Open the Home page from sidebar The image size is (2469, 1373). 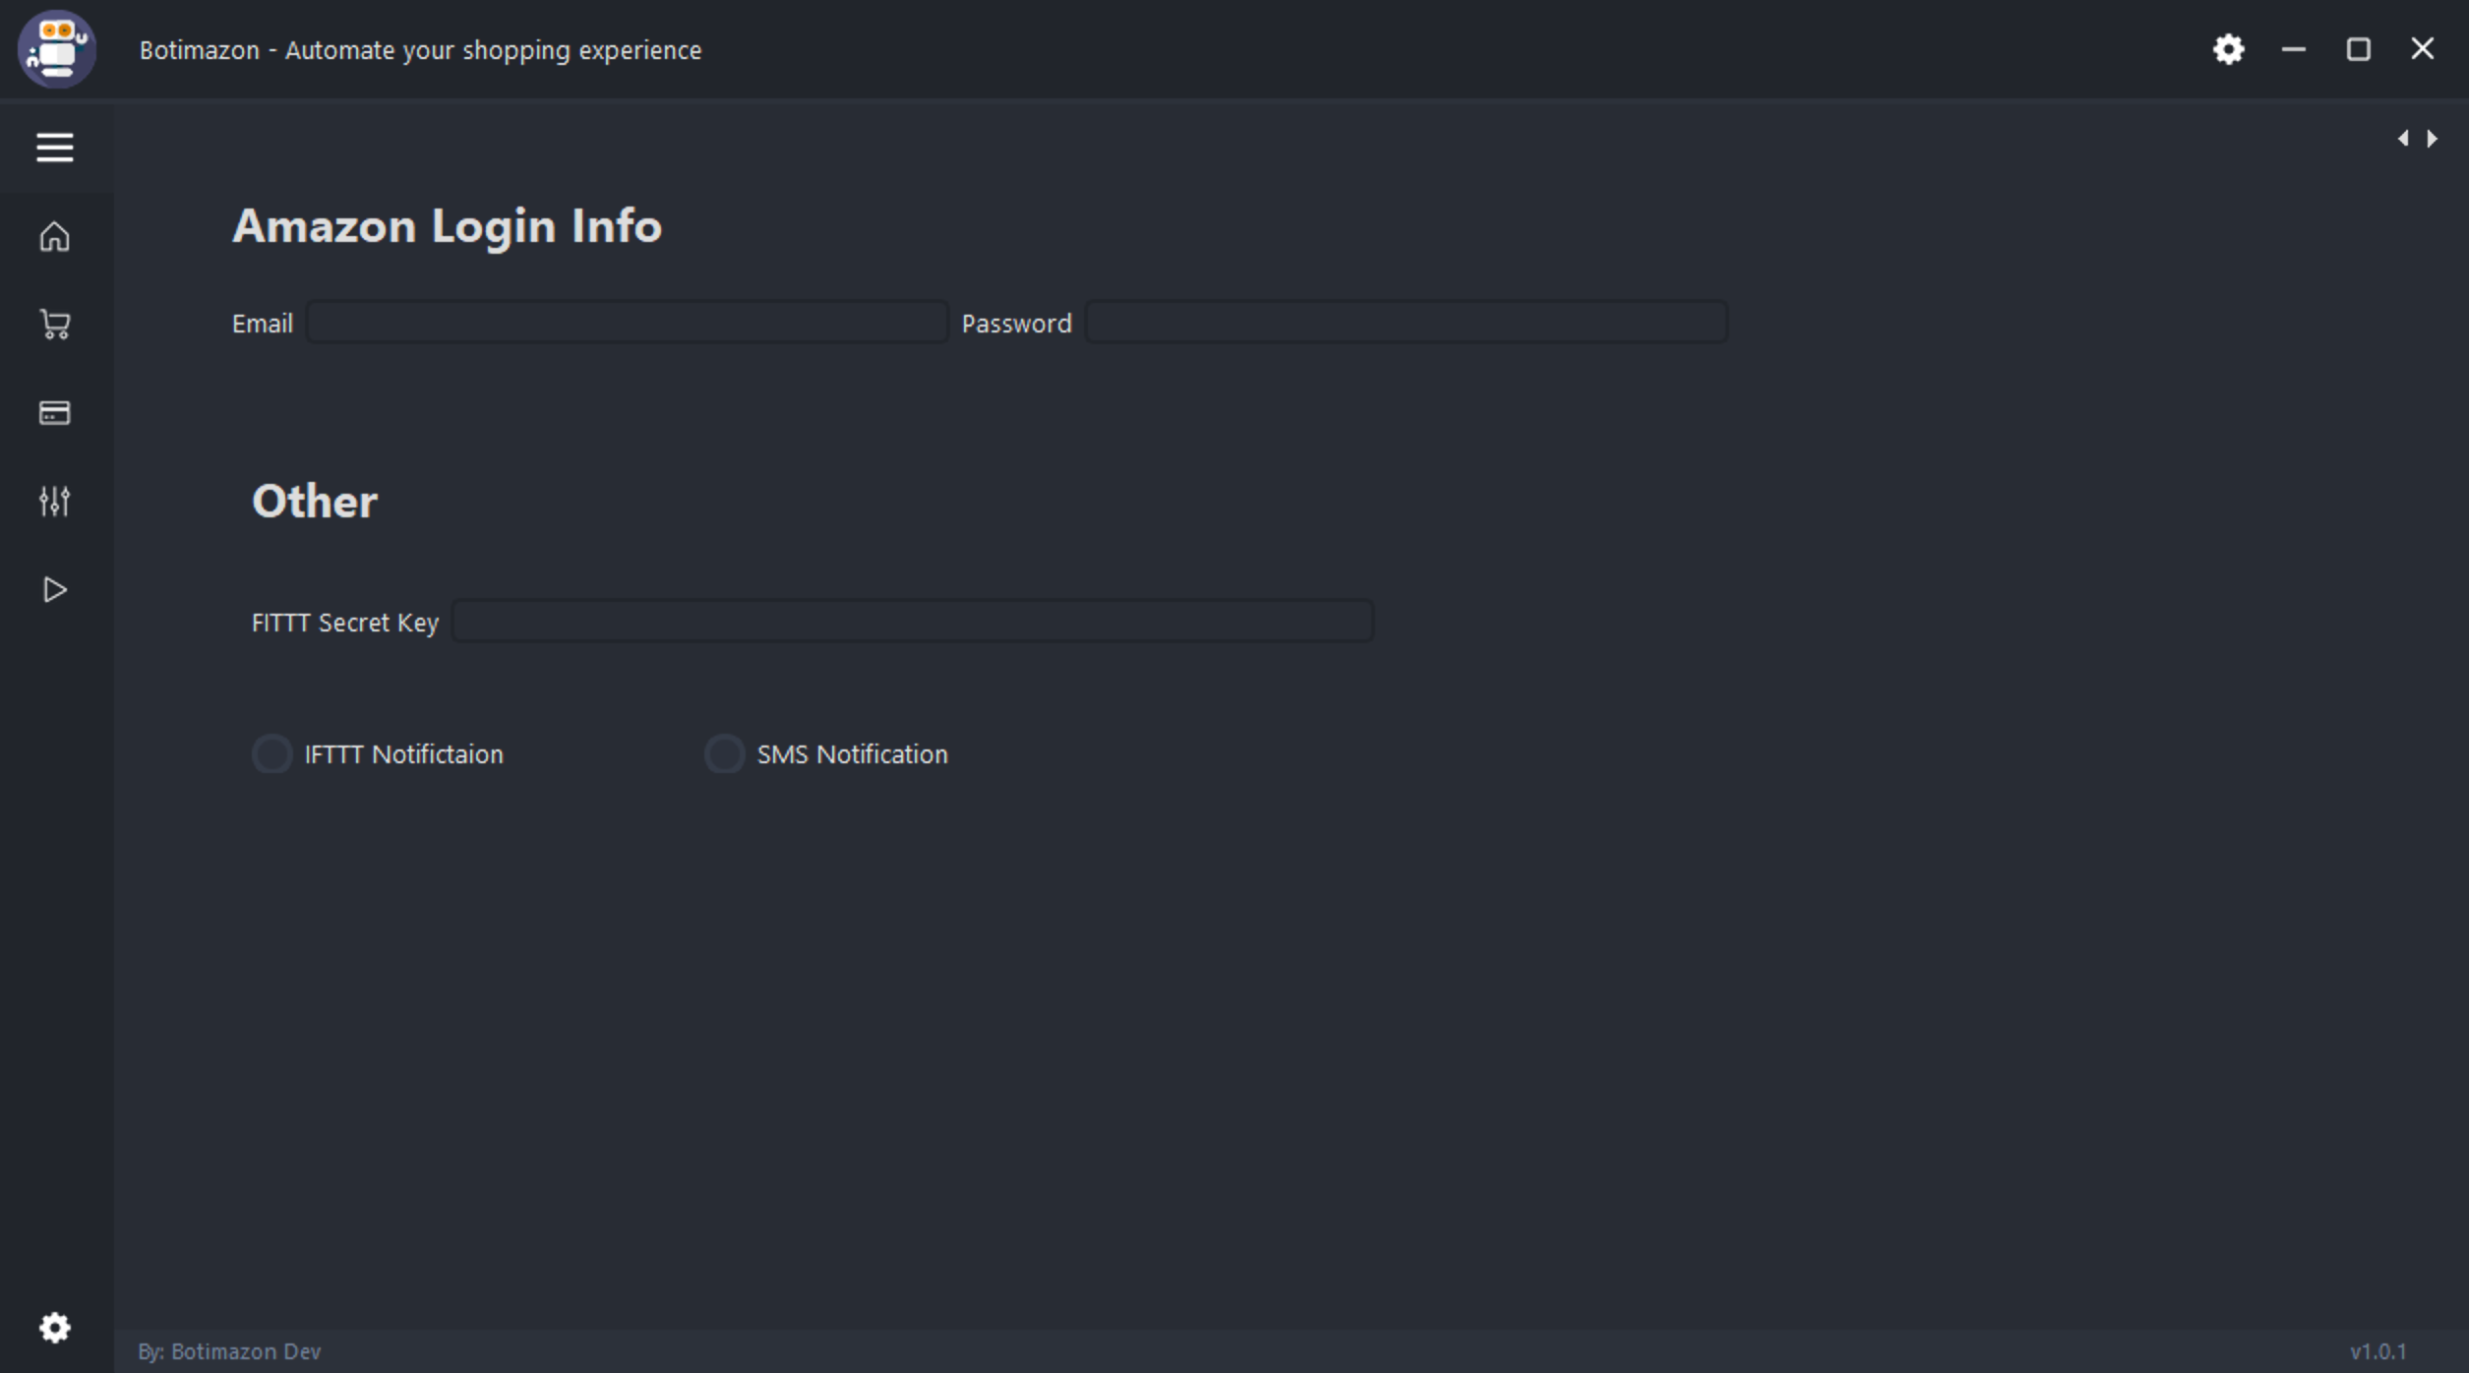pos(55,236)
